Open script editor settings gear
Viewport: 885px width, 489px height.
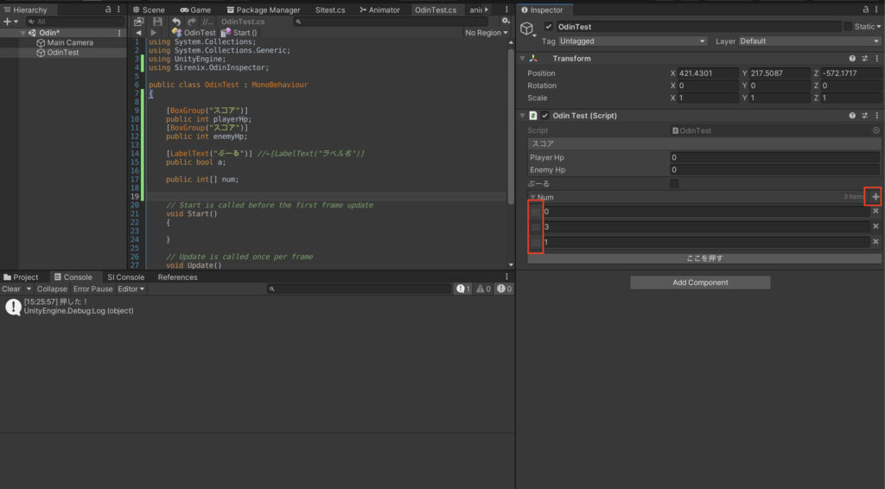505,21
